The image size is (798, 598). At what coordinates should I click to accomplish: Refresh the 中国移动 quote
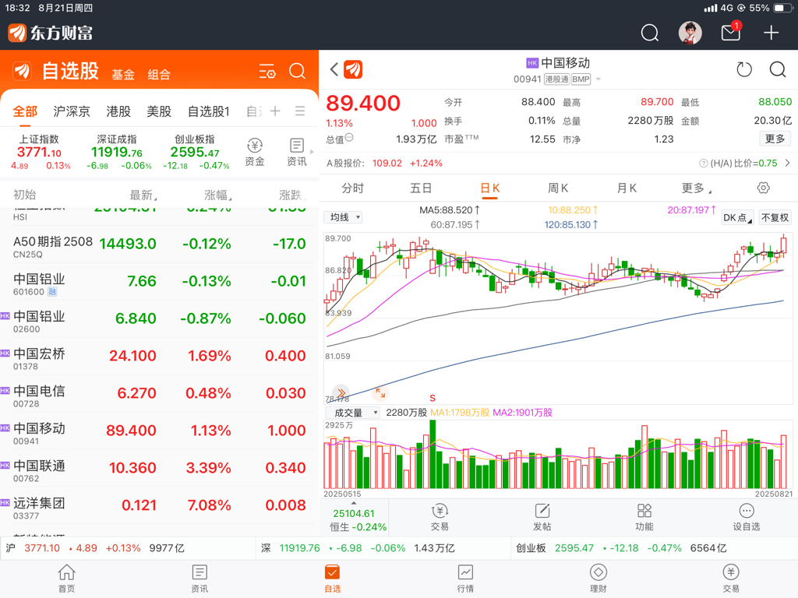744,69
